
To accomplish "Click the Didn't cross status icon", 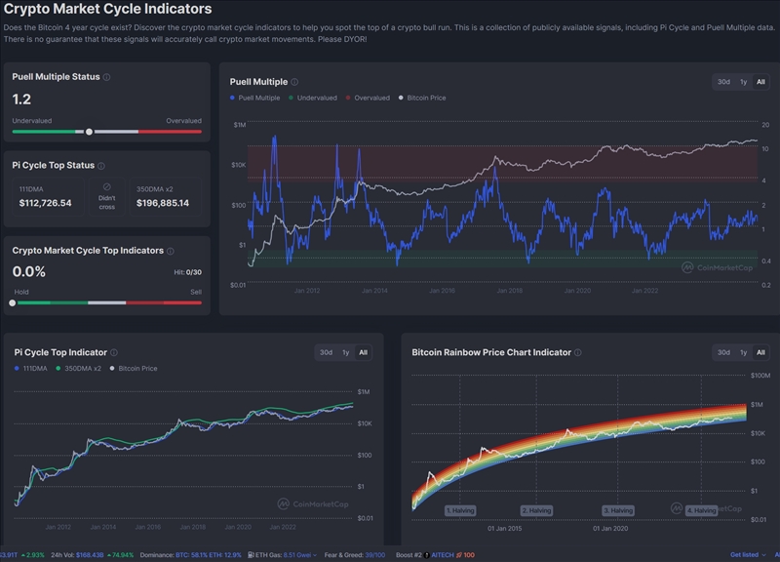I will coord(107,186).
